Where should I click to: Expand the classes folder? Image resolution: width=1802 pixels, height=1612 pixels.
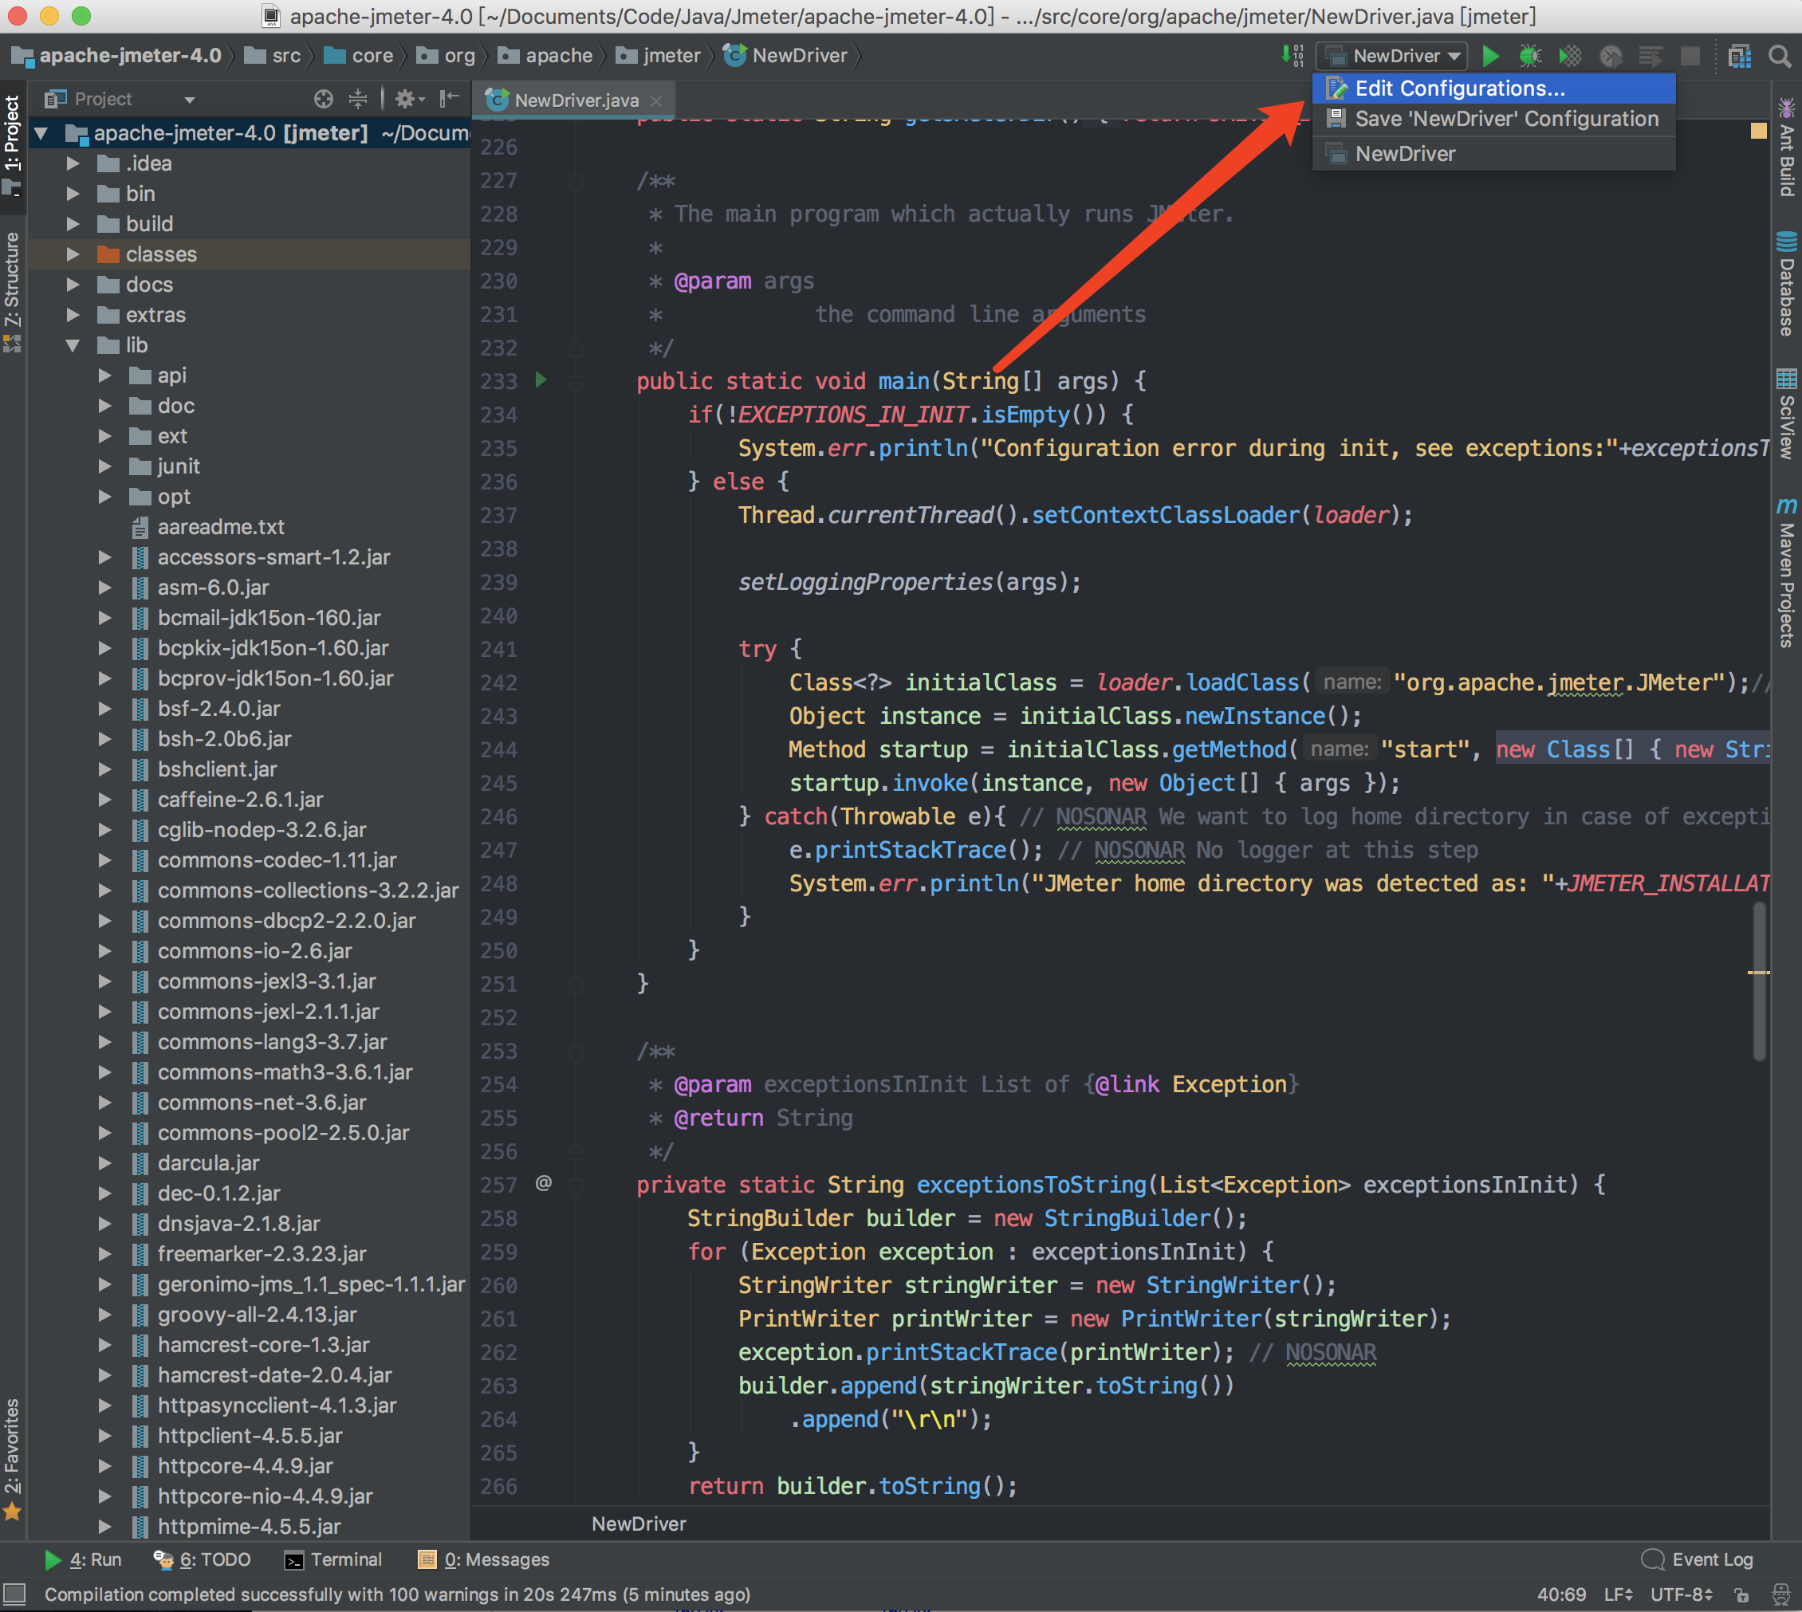tap(73, 254)
